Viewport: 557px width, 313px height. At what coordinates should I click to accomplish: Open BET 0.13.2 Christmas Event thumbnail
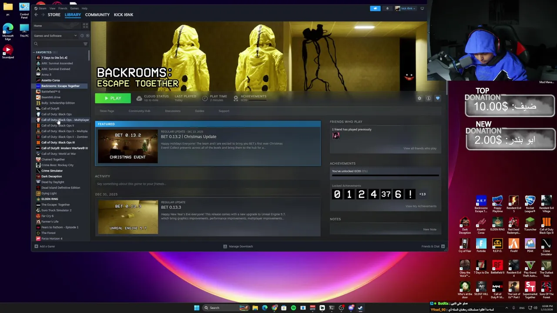click(128, 147)
